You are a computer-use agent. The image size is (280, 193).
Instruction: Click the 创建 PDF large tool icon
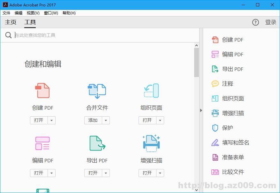tap(42, 90)
